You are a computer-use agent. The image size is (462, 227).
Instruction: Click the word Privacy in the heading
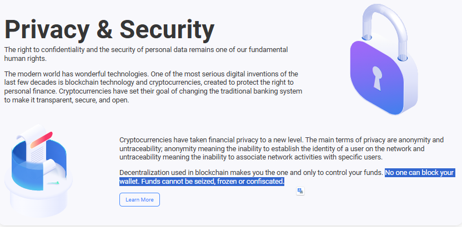47,30
